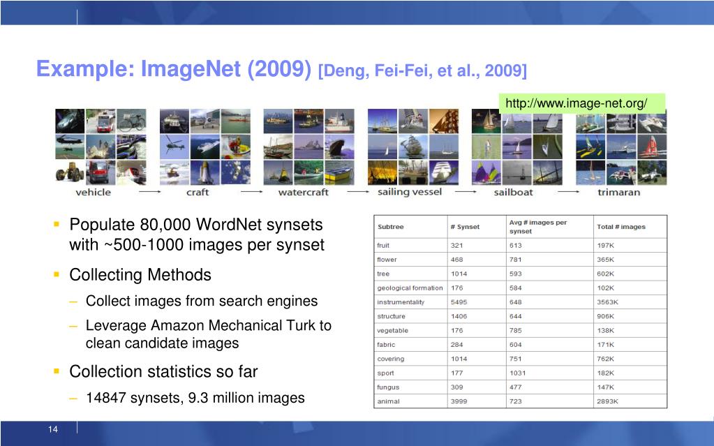Select the tractor thumbnail under vehicle images
The image size is (714, 446).
70,172
